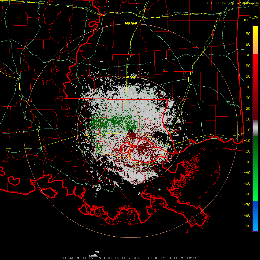Click the -40 value on the velocity scale
The height and width of the screenshot is (260, 260).
click(247, 173)
